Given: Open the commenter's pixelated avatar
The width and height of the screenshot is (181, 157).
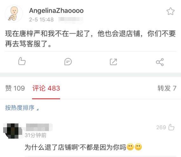Looking at the screenshot, I should 13,131.
